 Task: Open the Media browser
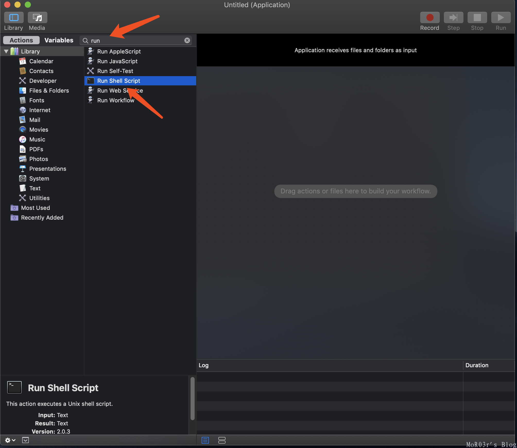click(37, 17)
